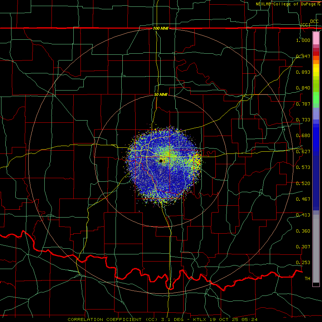Click the DCC label above the color scale
The image size is (322, 322).
click(314, 21)
